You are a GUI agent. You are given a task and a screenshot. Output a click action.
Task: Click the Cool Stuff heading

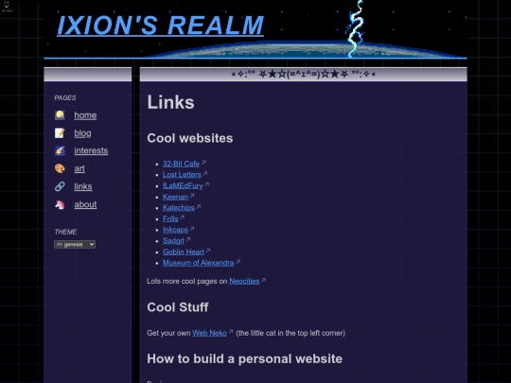pos(178,307)
